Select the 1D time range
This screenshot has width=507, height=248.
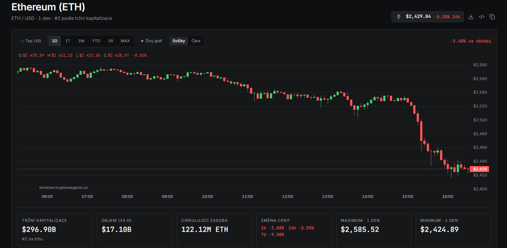pyautogui.click(x=55, y=41)
